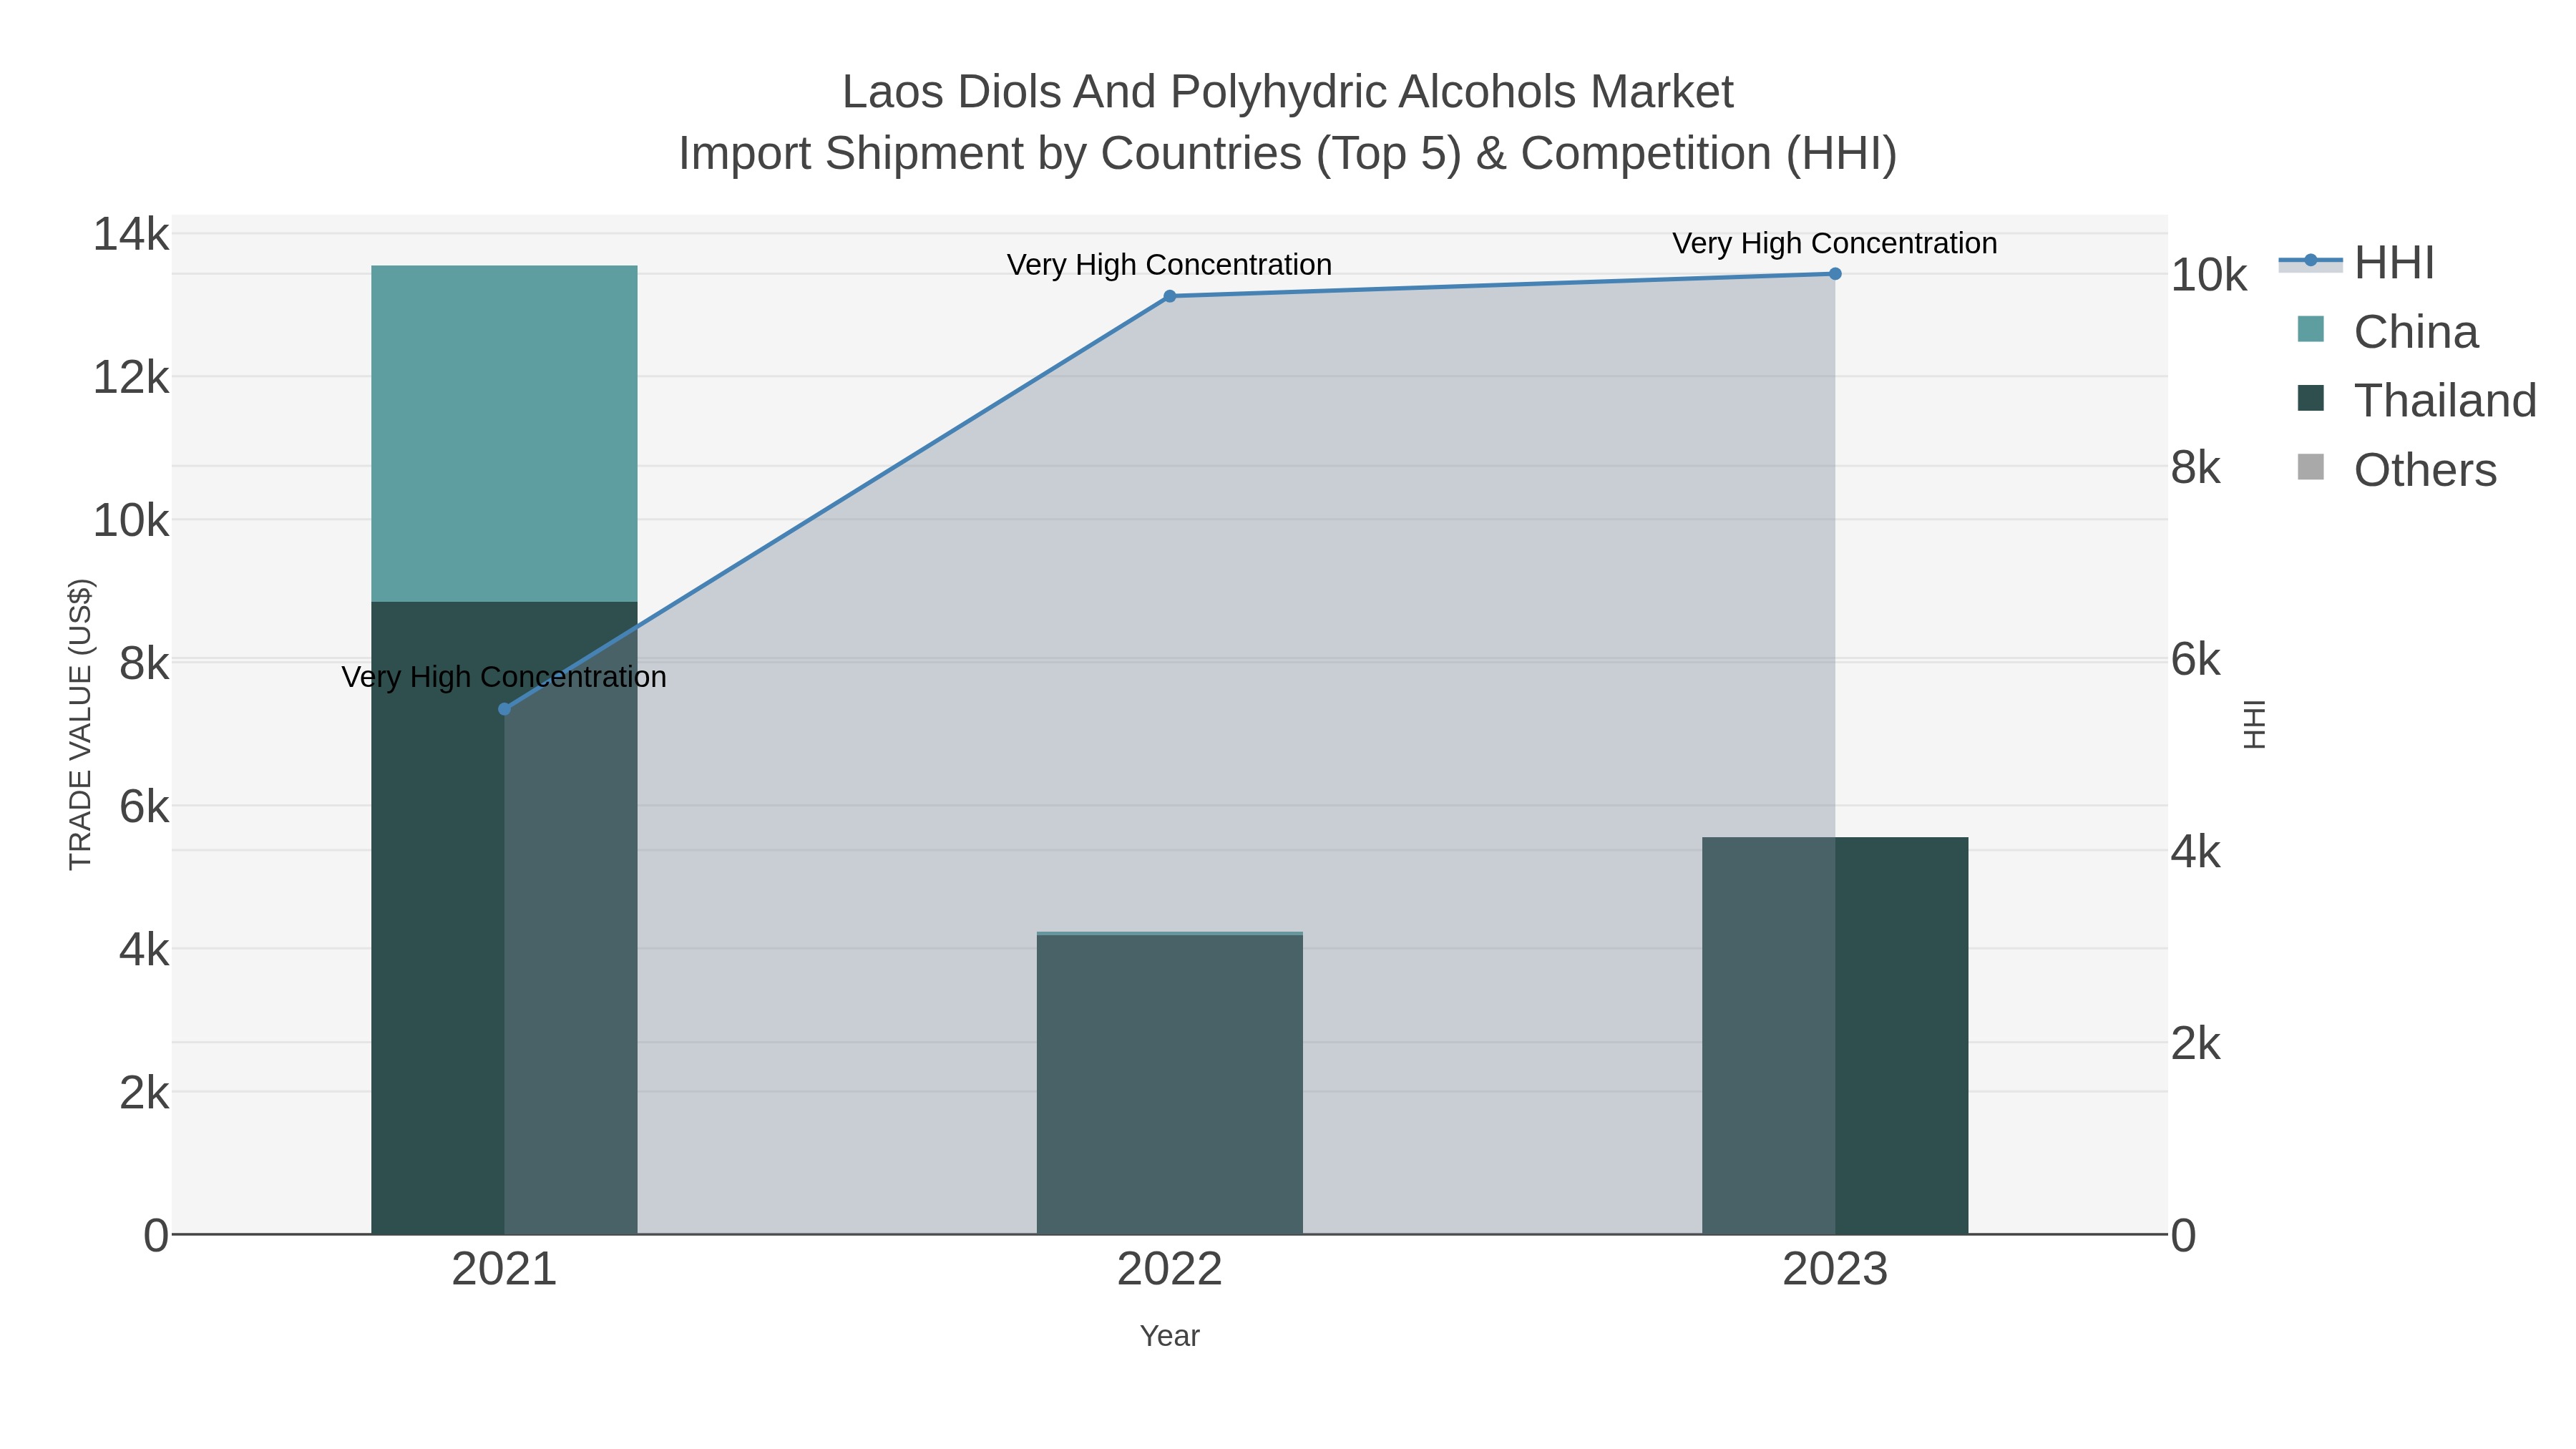Select the 2023 HHI data point
This screenshot has width=2576, height=1449.
click(1835, 274)
